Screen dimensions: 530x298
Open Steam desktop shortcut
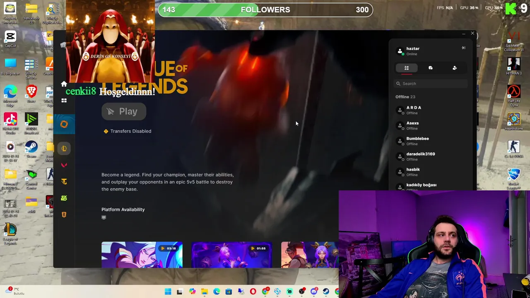pos(31,149)
